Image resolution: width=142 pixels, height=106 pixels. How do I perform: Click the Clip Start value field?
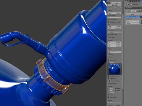[114, 26]
